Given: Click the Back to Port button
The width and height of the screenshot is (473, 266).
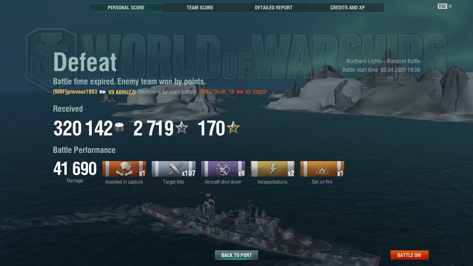Looking at the screenshot, I should click(237, 255).
